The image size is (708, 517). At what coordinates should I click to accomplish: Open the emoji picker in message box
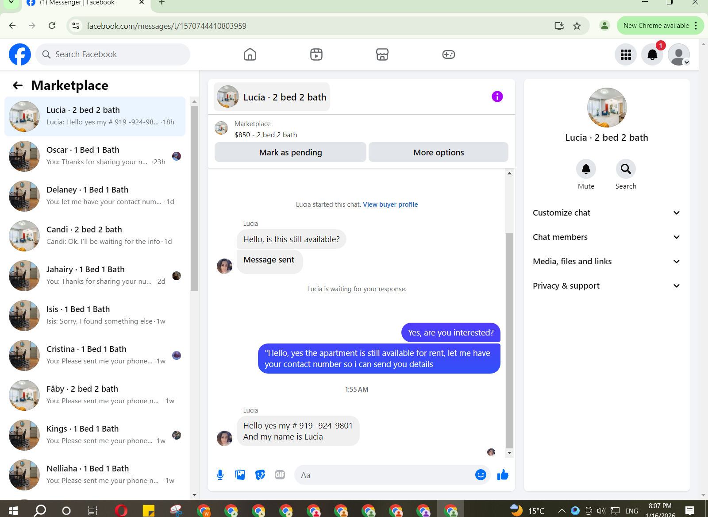click(481, 475)
